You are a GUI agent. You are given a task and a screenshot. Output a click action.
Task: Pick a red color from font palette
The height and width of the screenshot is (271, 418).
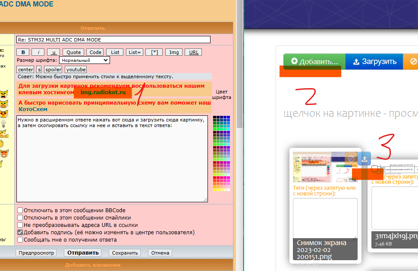(215, 178)
